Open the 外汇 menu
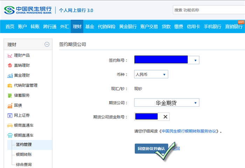This screenshot has height=168, width=245. click(64, 27)
